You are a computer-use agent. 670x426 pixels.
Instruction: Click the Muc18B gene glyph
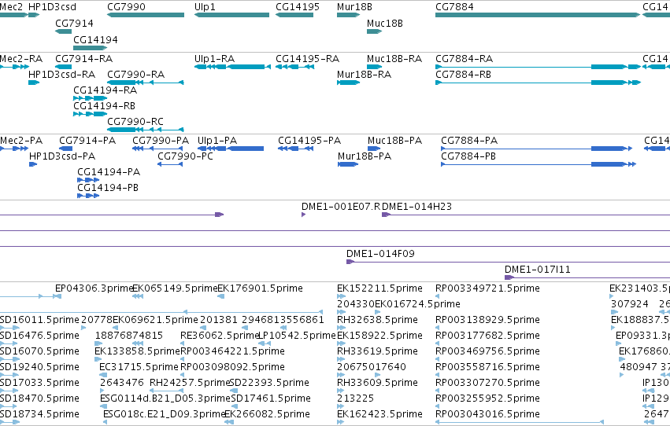coord(374,31)
